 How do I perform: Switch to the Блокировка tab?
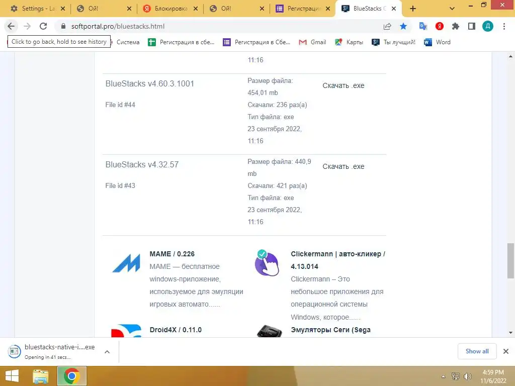click(x=170, y=9)
